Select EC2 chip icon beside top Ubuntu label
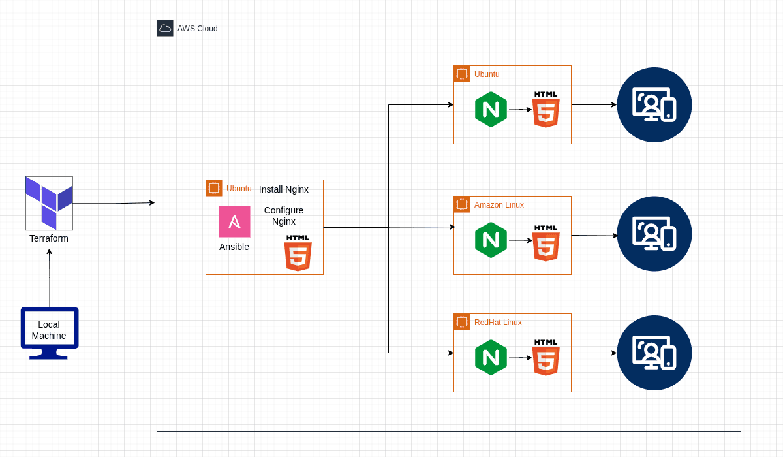 (462, 74)
